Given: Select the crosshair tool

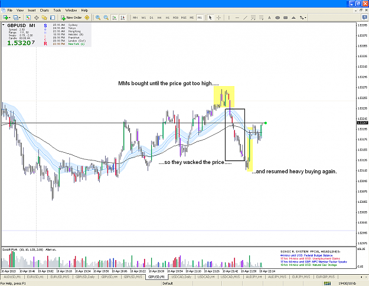Looking at the screenshot, I should click(x=218, y=18).
